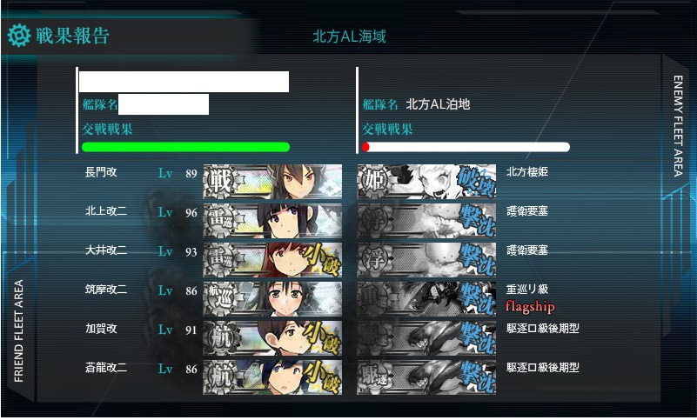Click the gear icon beside 戦果報告
Screen dimensions: 697x420
coord(18,36)
